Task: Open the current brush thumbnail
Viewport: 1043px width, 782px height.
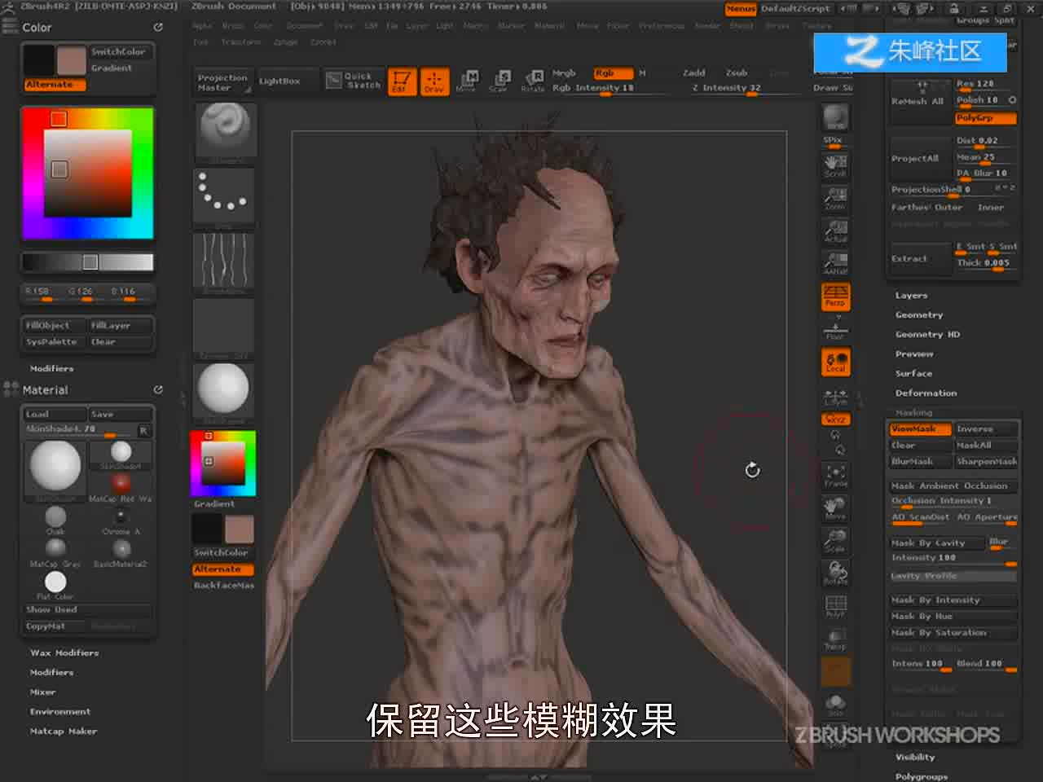Action: [x=224, y=132]
